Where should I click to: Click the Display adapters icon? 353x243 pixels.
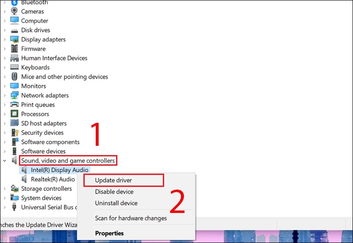[14, 39]
